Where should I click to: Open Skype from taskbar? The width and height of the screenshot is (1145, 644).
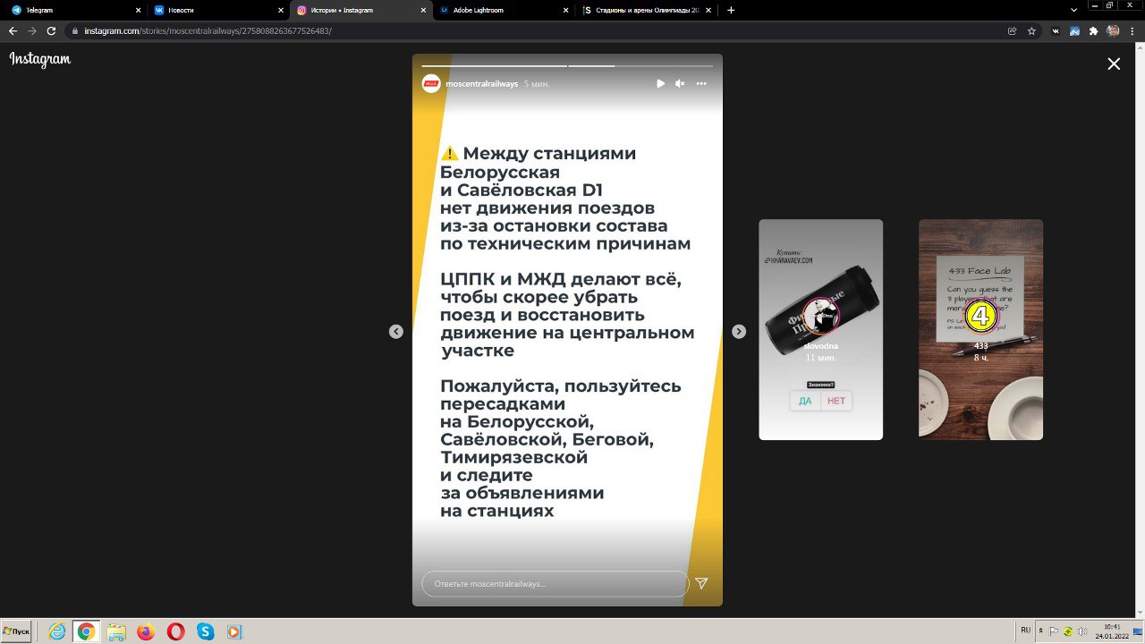tap(206, 631)
